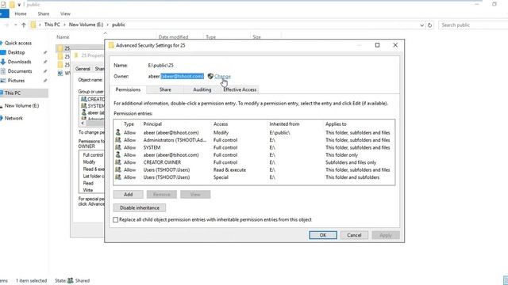Open Documents in the navigation pane
Viewport: 508px width, 285px height.
pos(20,71)
